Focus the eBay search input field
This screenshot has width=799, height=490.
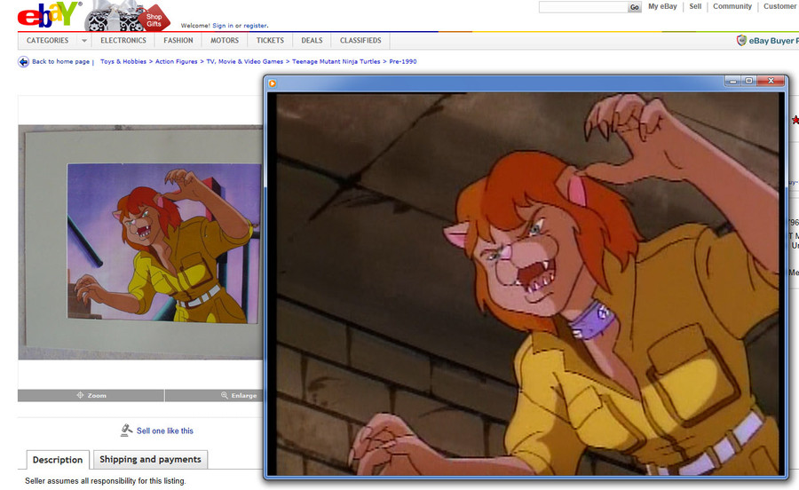point(583,7)
